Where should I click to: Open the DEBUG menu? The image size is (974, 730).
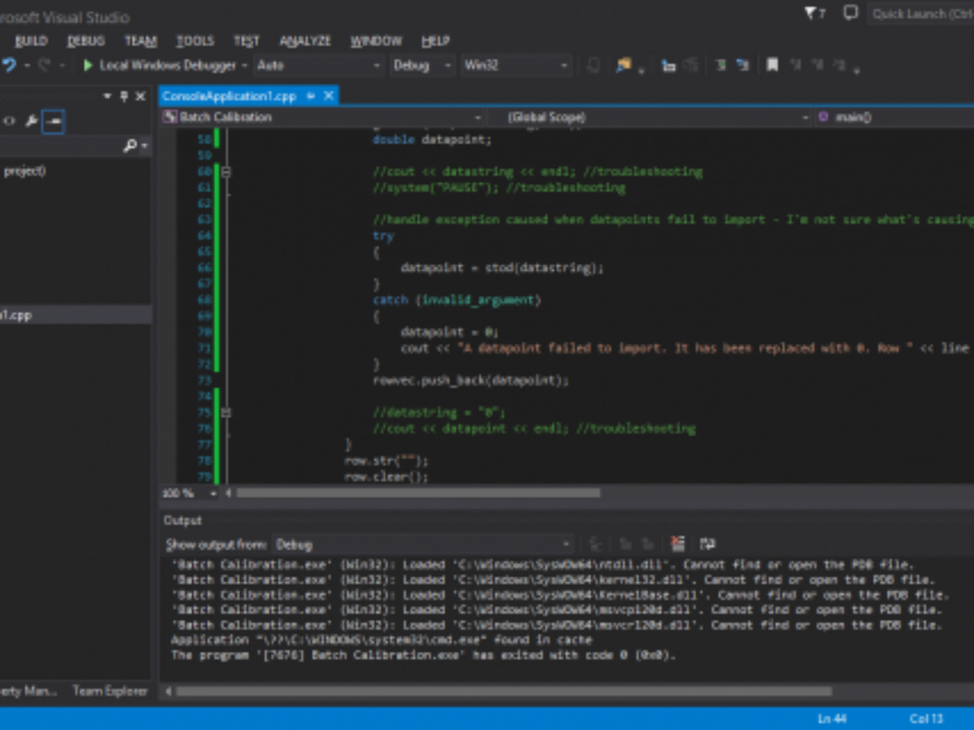(x=85, y=41)
